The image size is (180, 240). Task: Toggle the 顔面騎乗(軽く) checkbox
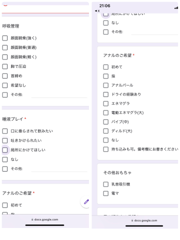click(x=5, y=57)
